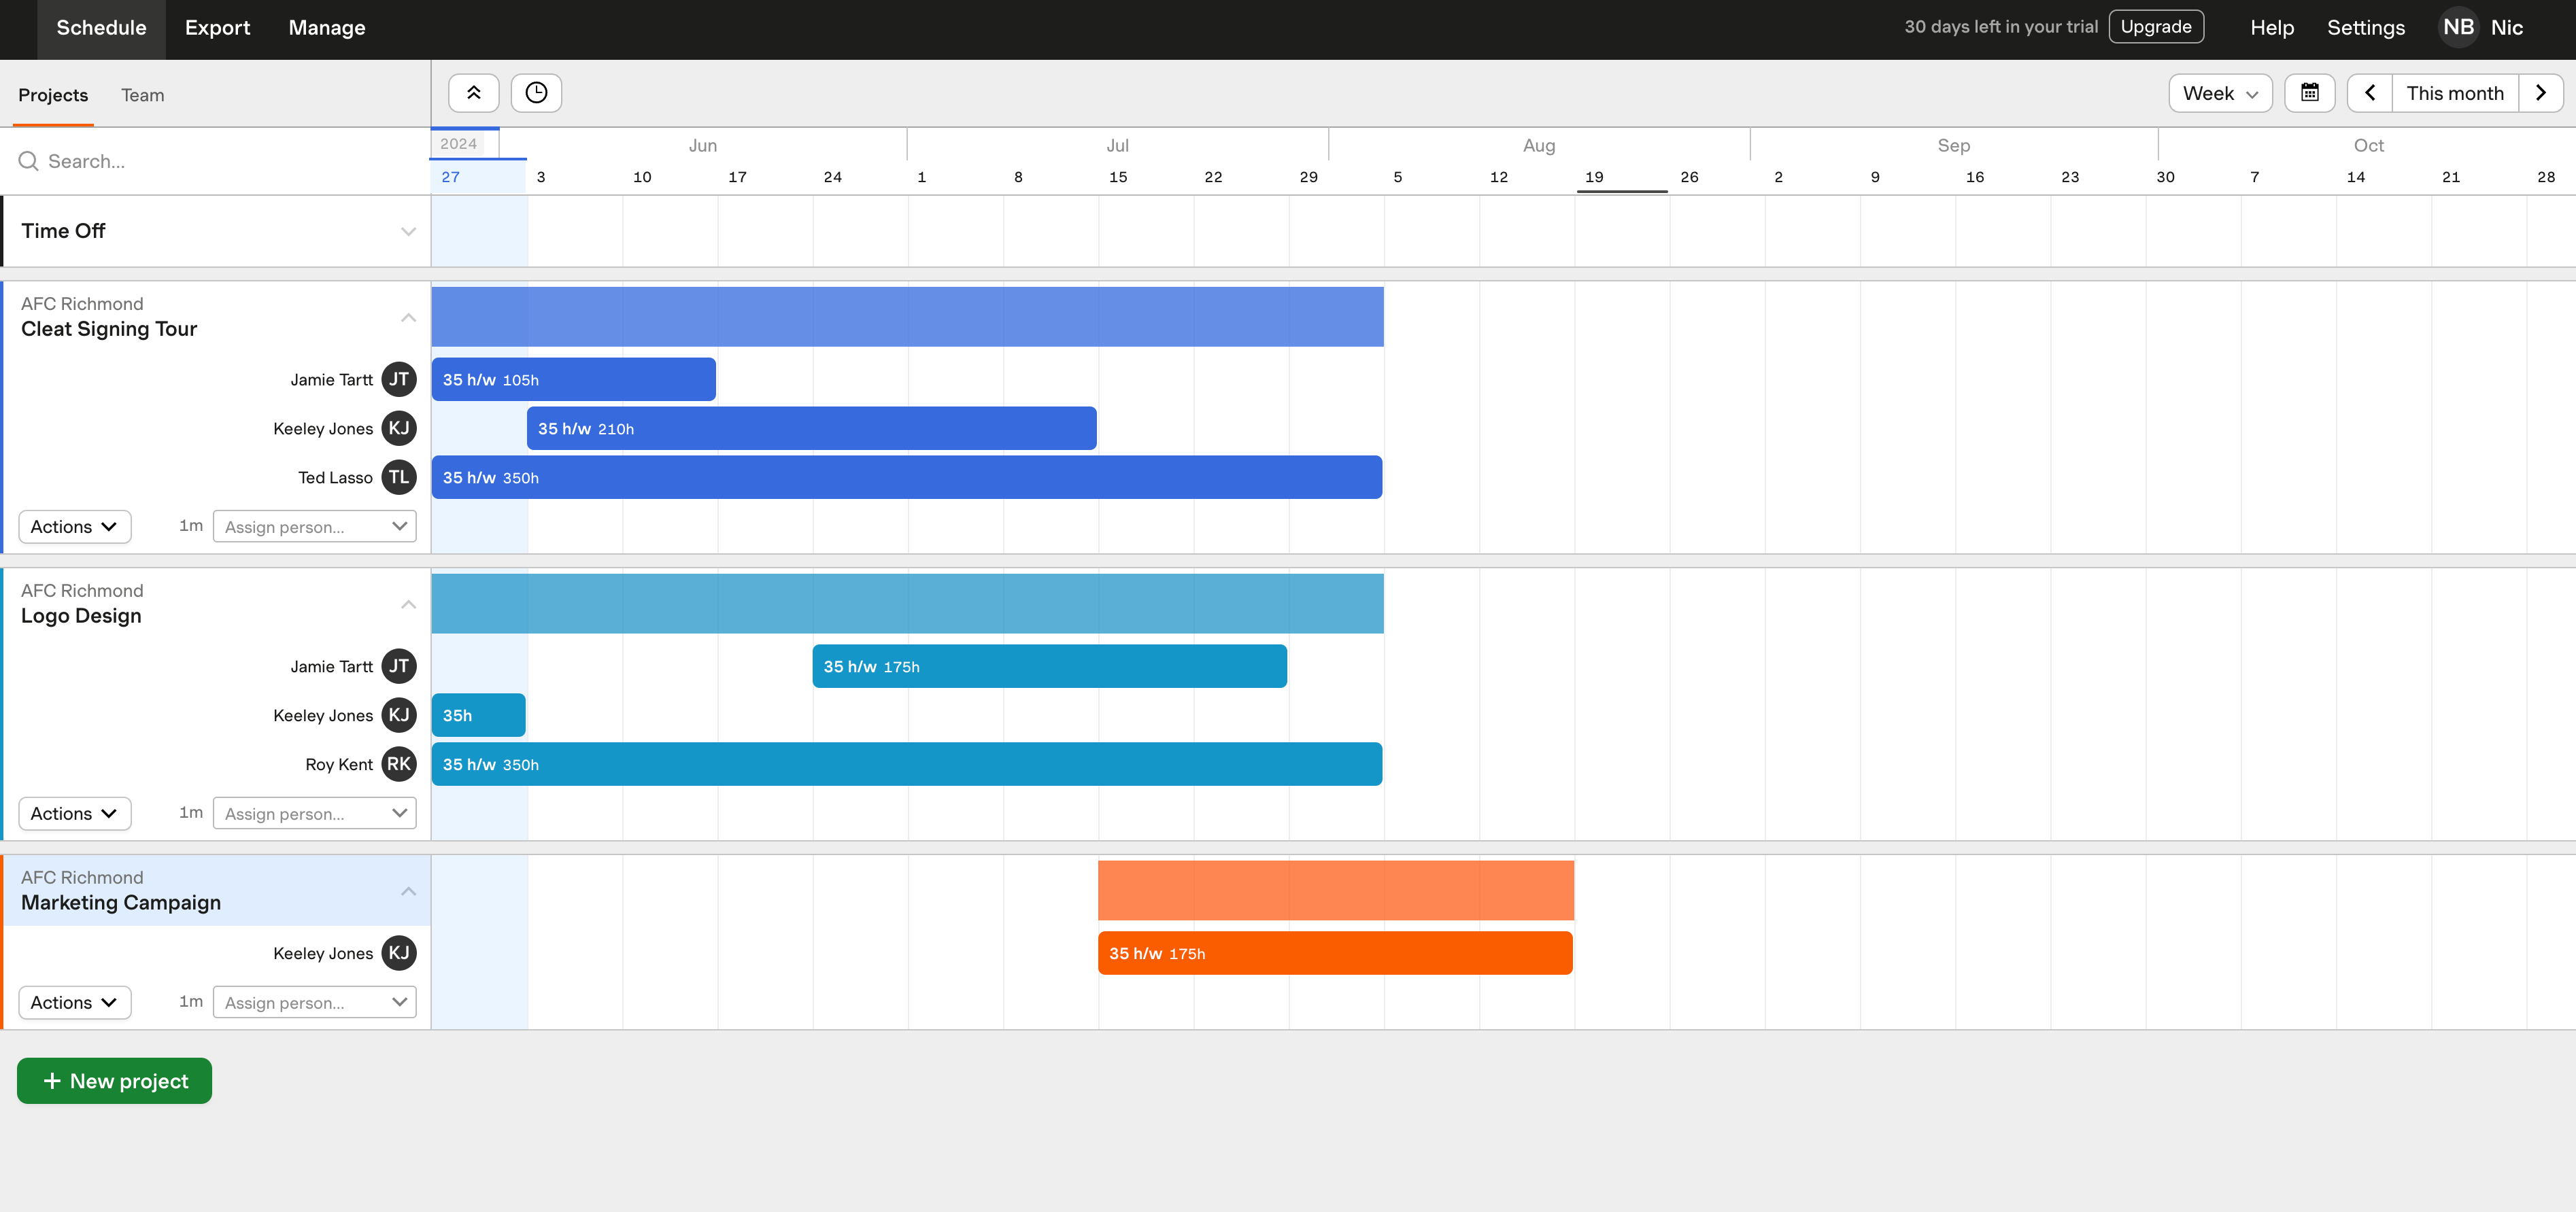
Task: Select the Export menu item
Action: pos(217,27)
